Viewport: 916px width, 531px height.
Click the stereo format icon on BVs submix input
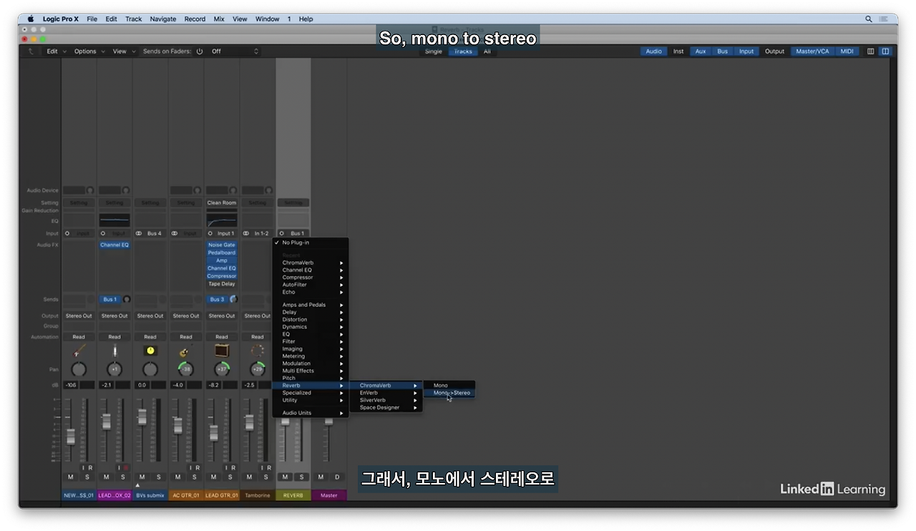tap(139, 233)
